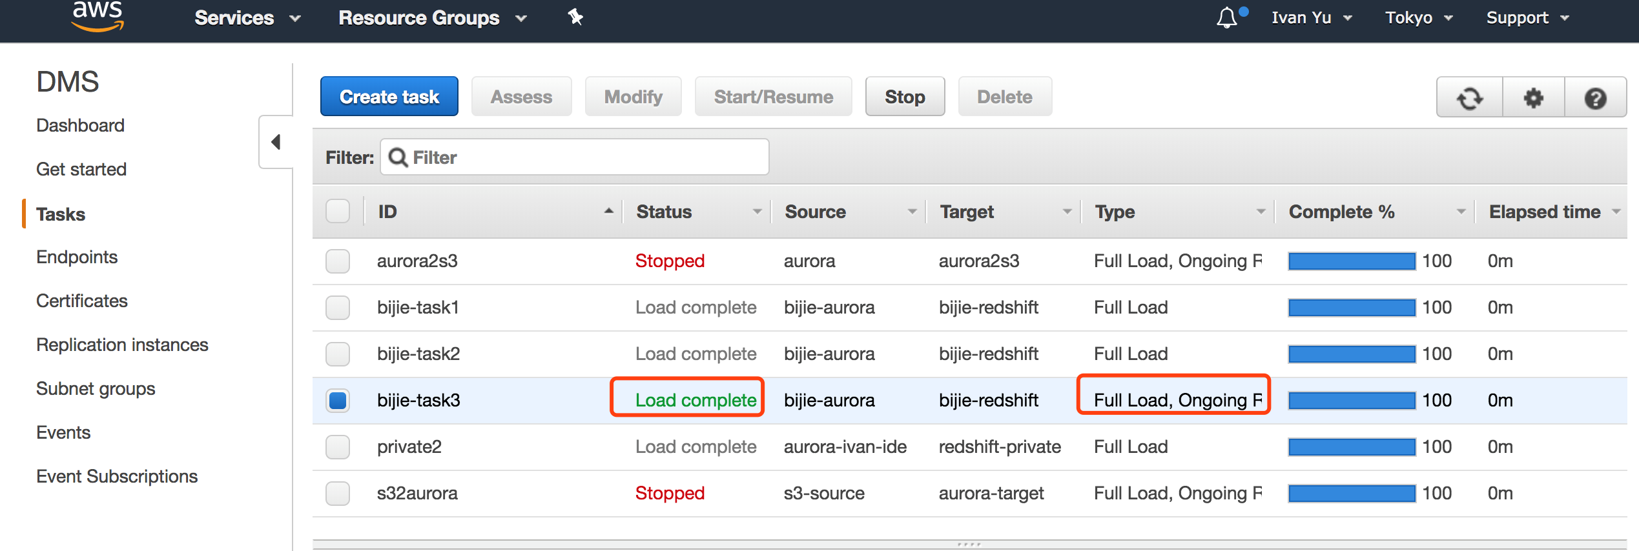Open the Status column dropdown arrow
Screen dimensions: 1639x551
[757, 212]
